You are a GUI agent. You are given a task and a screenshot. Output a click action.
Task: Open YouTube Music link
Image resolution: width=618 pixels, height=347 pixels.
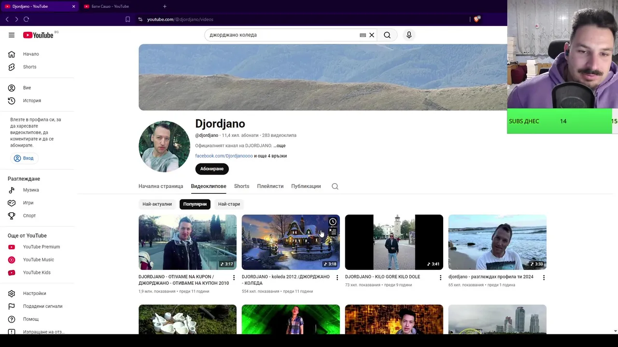coord(39,260)
